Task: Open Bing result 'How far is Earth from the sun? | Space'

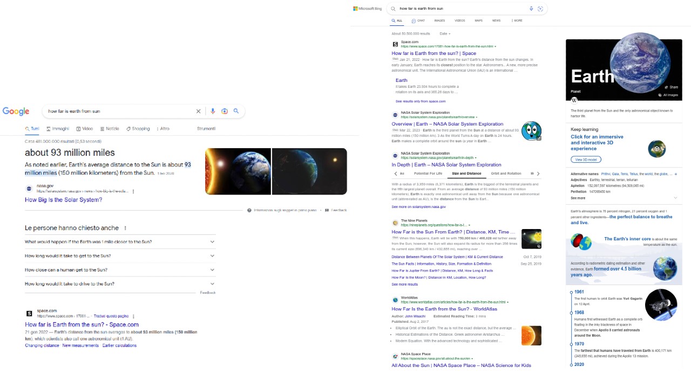Action: point(434,53)
